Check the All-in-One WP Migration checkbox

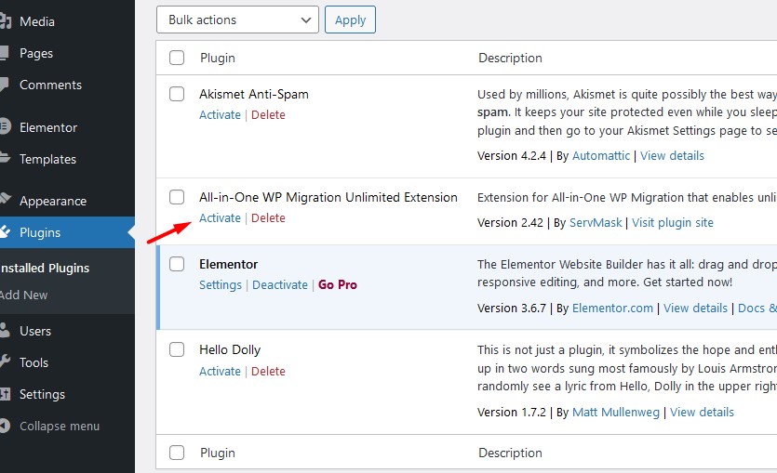177,197
